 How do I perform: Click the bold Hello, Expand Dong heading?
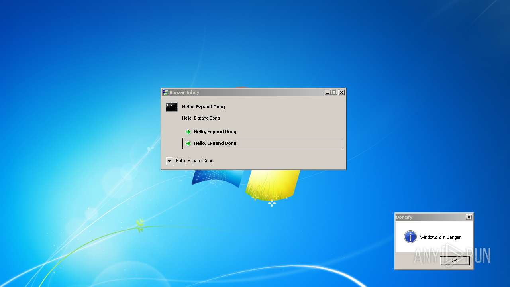(204, 107)
